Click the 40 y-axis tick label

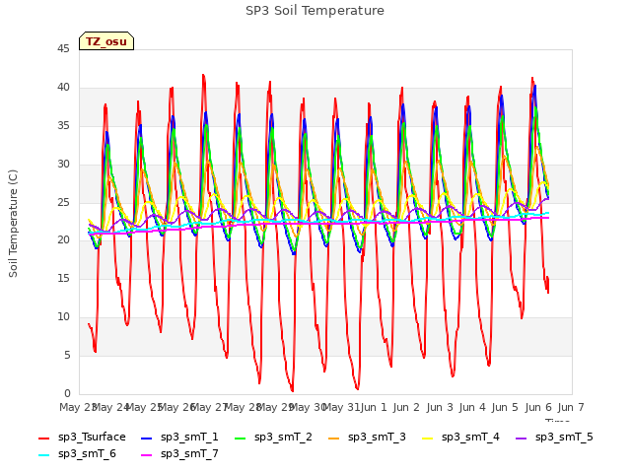63,88
